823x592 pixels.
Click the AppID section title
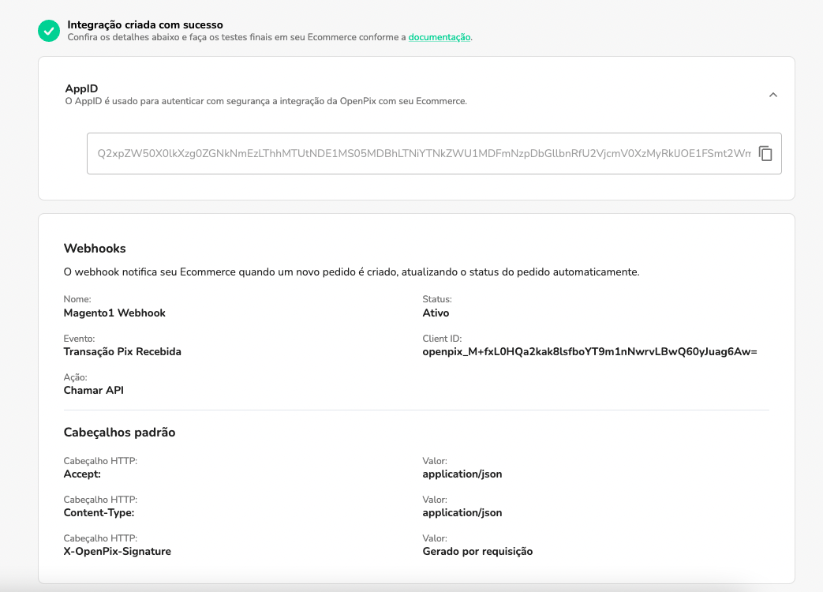tap(81, 88)
